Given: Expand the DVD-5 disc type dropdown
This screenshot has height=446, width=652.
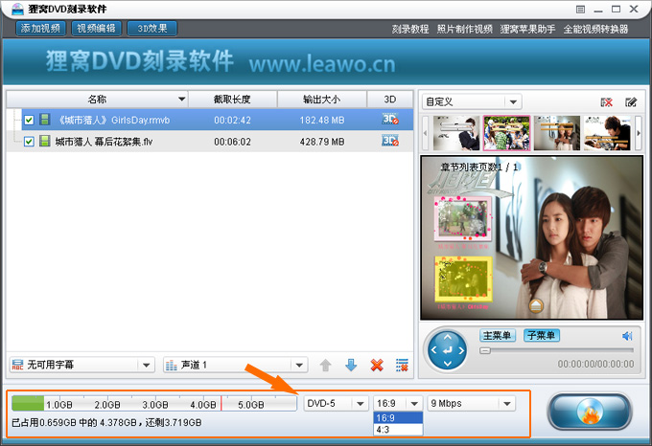Looking at the screenshot, I should coord(361,403).
